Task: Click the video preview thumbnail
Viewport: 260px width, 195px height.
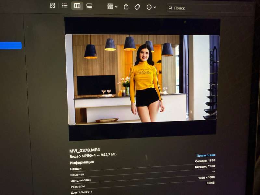Action: (x=142, y=79)
